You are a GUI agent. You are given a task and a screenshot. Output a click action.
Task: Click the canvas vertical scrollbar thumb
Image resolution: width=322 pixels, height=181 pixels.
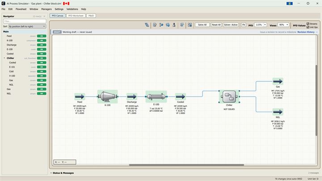tap(316, 100)
